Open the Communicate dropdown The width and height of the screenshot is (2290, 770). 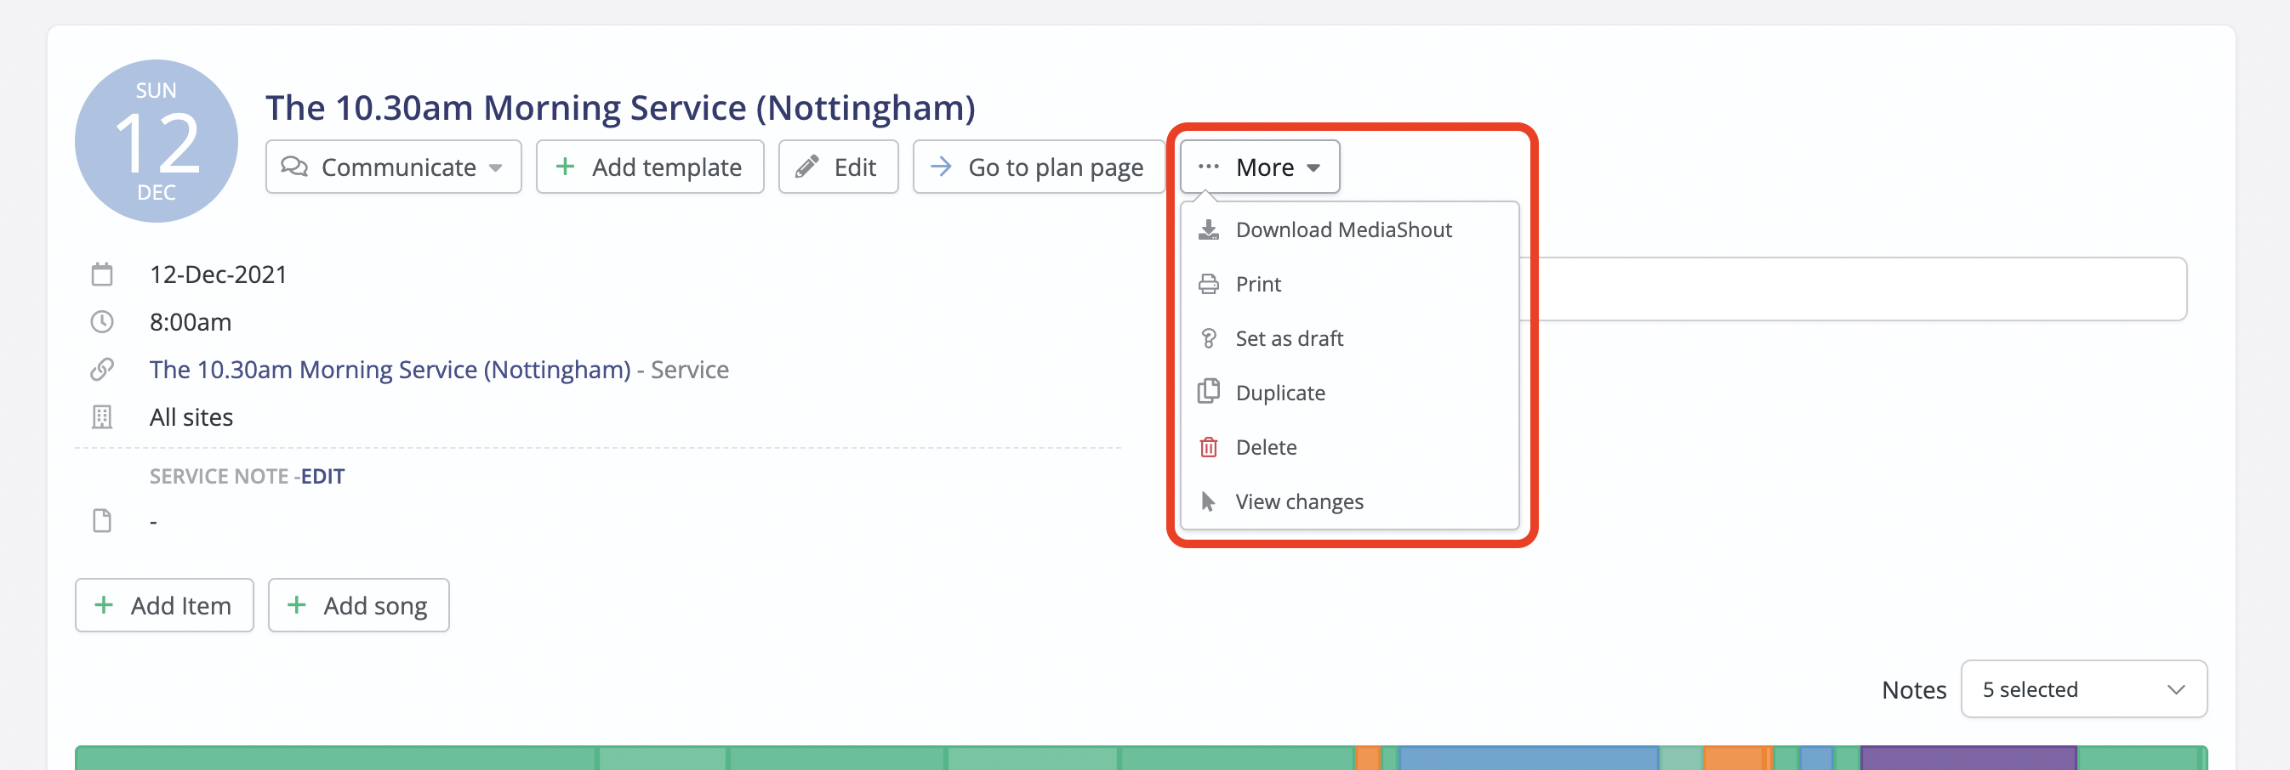[393, 167]
